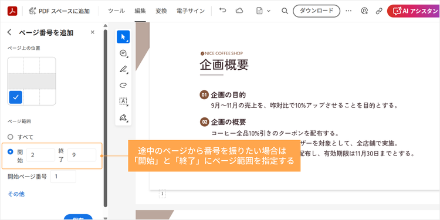This screenshot has width=440, height=220.
Task: Select the すべて radio button
Action: point(11,137)
